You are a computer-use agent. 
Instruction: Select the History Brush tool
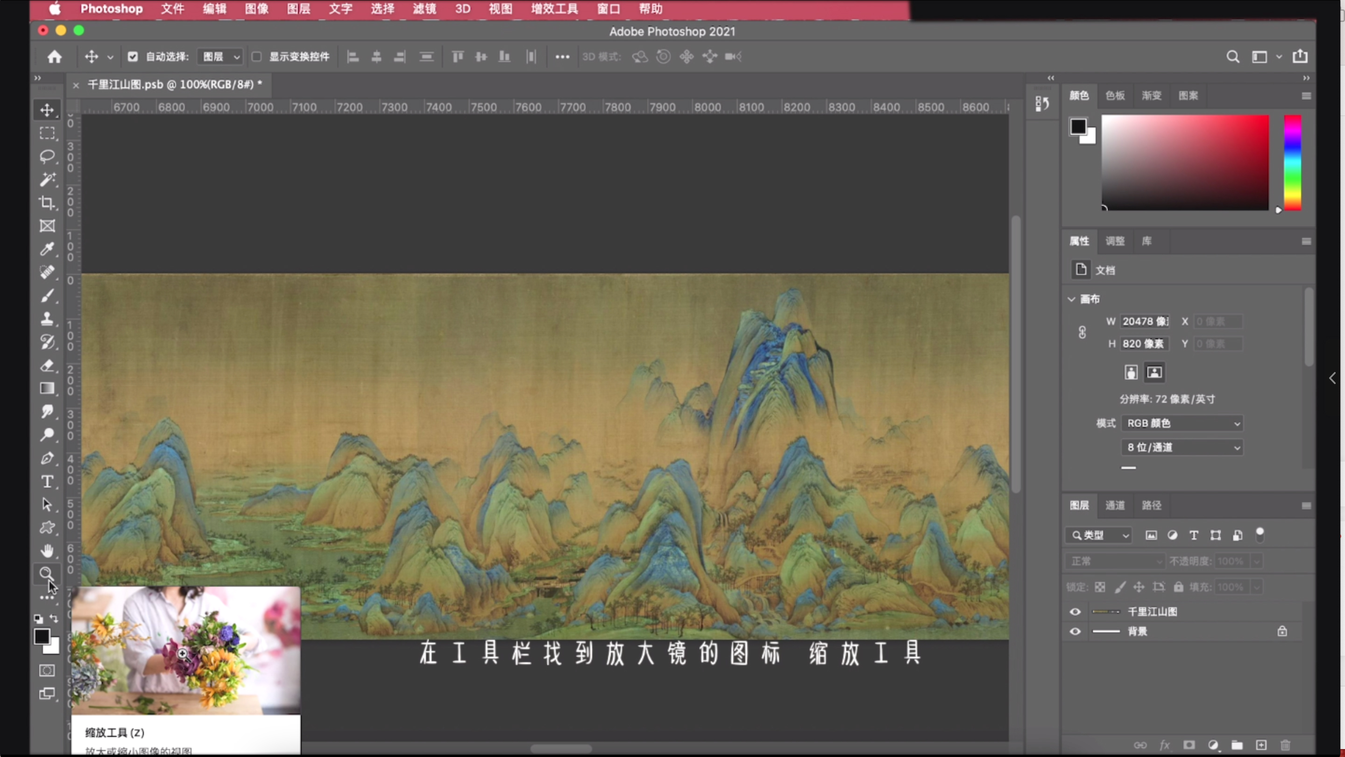point(47,342)
